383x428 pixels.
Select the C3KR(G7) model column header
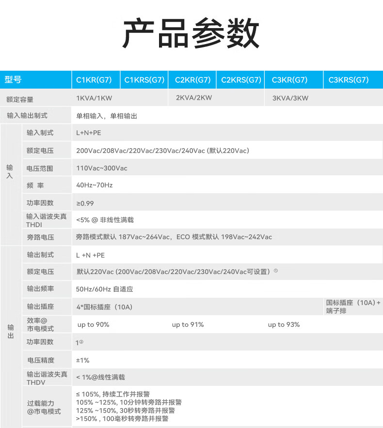289,80
